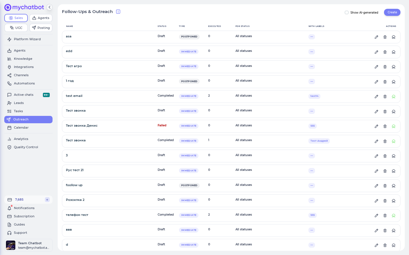
Task: Click the Executed column header
Action: [x=214, y=26]
